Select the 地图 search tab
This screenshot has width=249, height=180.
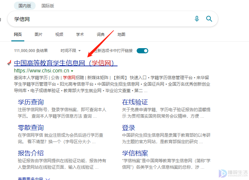[x=121, y=34]
